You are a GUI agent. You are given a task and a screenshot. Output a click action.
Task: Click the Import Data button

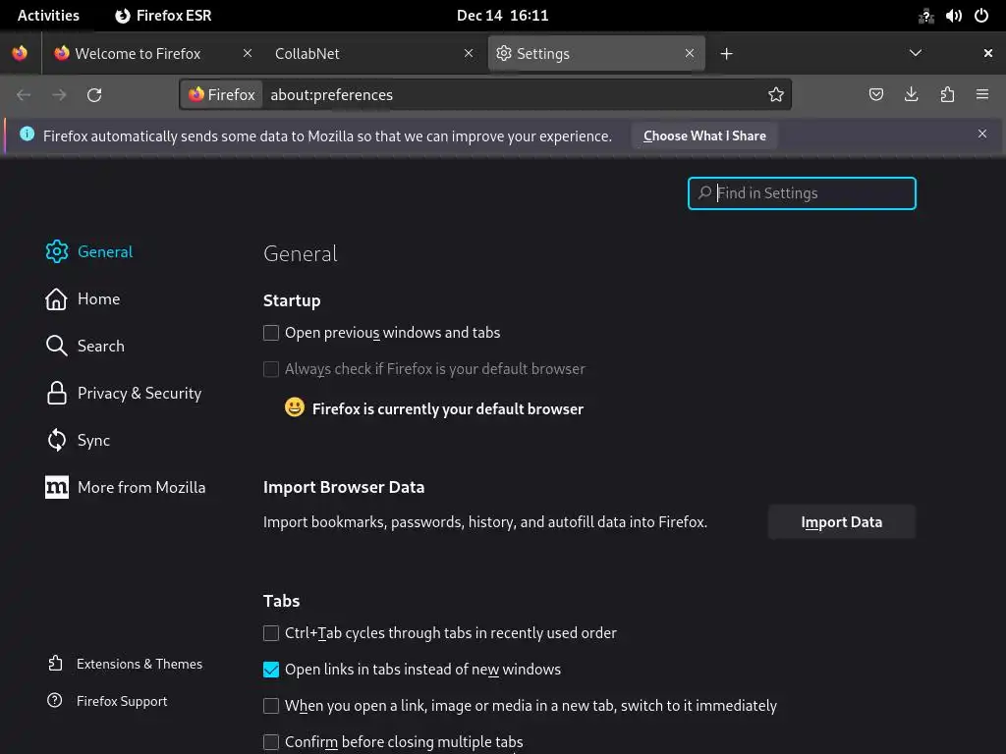click(841, 522)
